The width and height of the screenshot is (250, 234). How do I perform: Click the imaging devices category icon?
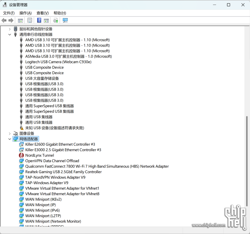16,133
